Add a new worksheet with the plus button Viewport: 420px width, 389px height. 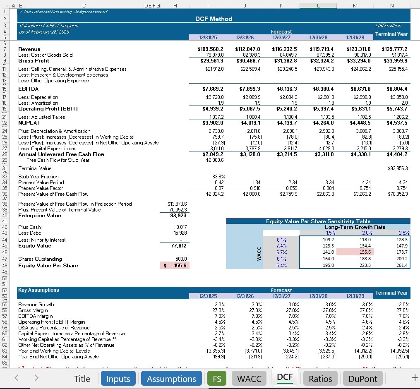click(414, 378)
